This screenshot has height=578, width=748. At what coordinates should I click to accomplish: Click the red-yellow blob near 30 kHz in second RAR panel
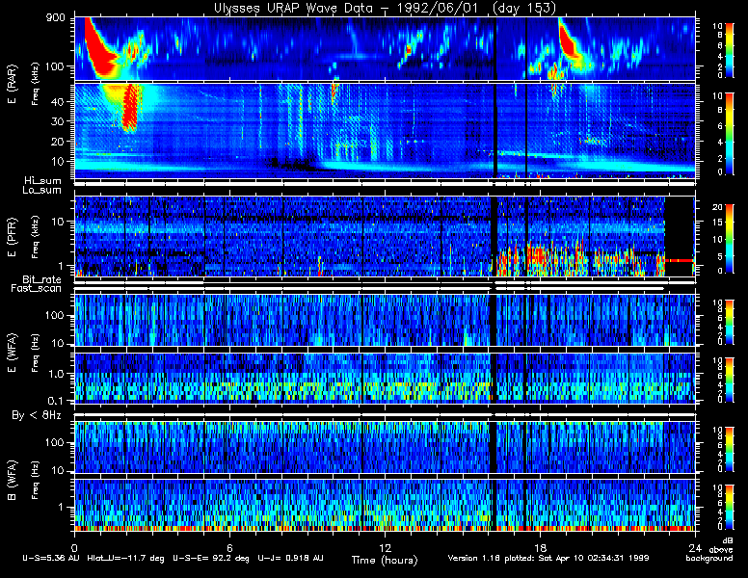pyautogui.click(x=131, y=107)
